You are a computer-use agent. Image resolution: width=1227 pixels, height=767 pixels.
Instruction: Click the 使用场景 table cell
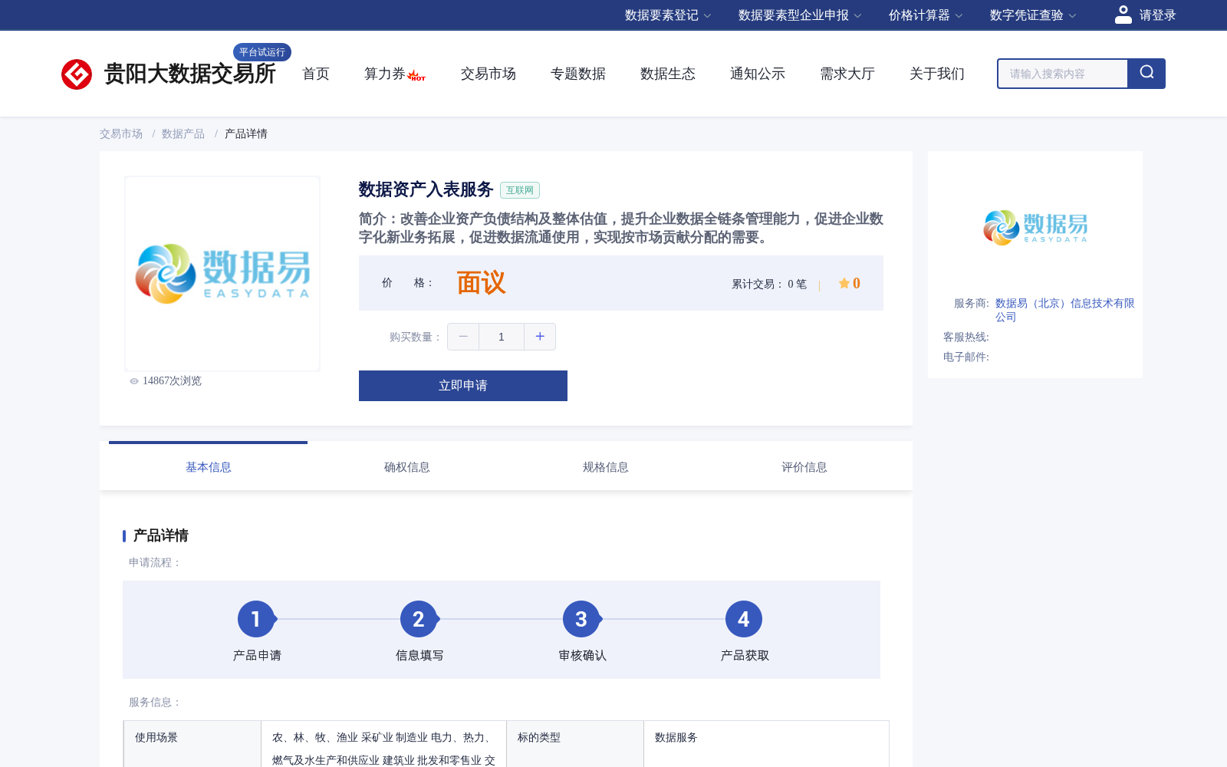pyautogui.click(x=192, y=744)
